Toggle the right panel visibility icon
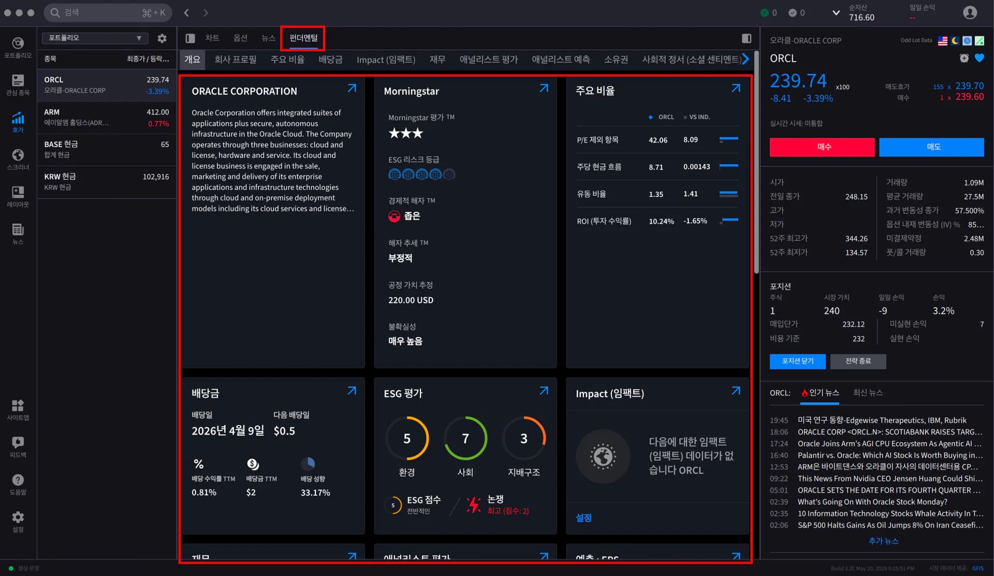The image size is (994, 576). (747, 38)
